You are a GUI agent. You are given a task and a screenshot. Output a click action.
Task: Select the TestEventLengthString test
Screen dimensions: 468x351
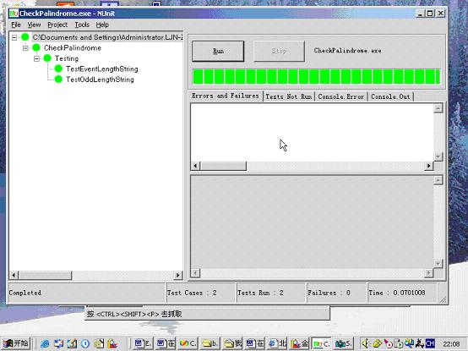pyautogui.click(x=102, y=69)
